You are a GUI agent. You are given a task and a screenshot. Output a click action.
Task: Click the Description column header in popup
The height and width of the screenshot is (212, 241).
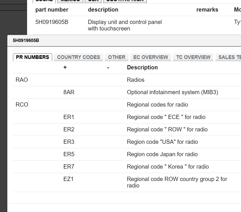point(142,67)
